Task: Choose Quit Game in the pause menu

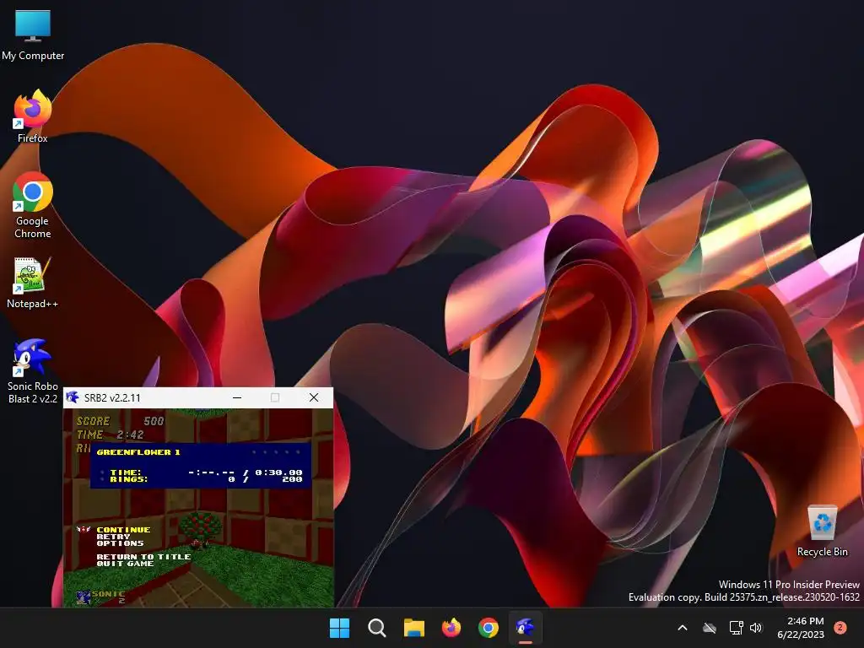Action: (x=125, y=563)
